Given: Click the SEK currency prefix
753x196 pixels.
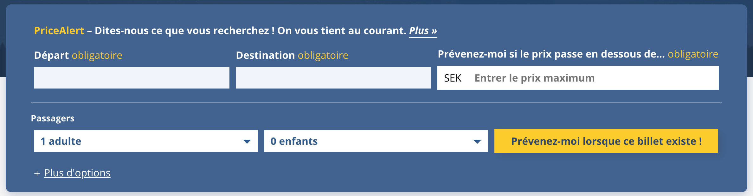Looking at the screenshot, I should click(x=452, y=78).
